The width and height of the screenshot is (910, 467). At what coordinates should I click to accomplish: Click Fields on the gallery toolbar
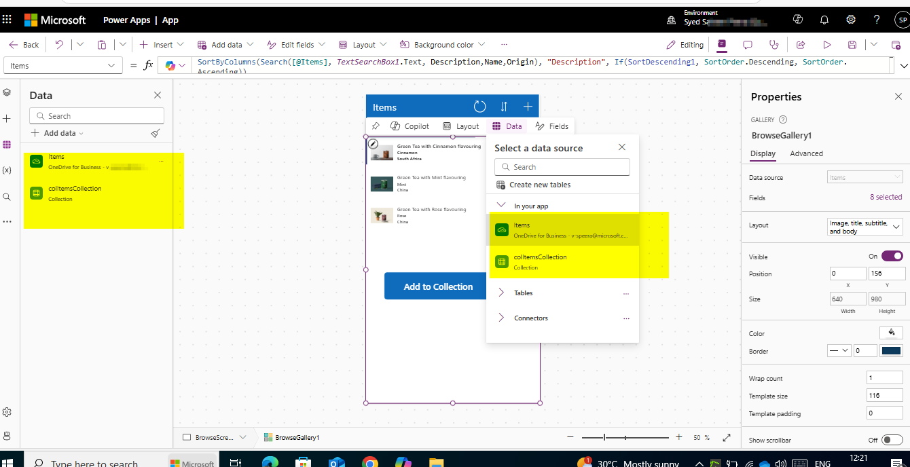click(x=551, y=126)
